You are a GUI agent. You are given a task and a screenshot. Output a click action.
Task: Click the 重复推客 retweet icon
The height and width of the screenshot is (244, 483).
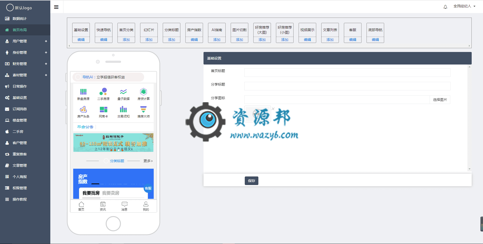point(7,154)
